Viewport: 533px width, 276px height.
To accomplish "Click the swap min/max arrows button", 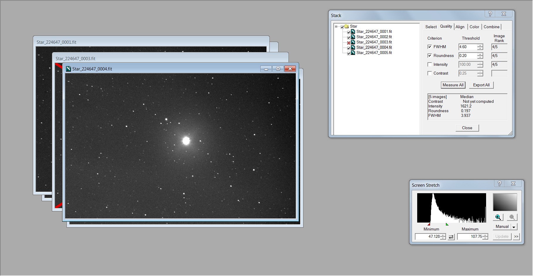I will 451,237.
